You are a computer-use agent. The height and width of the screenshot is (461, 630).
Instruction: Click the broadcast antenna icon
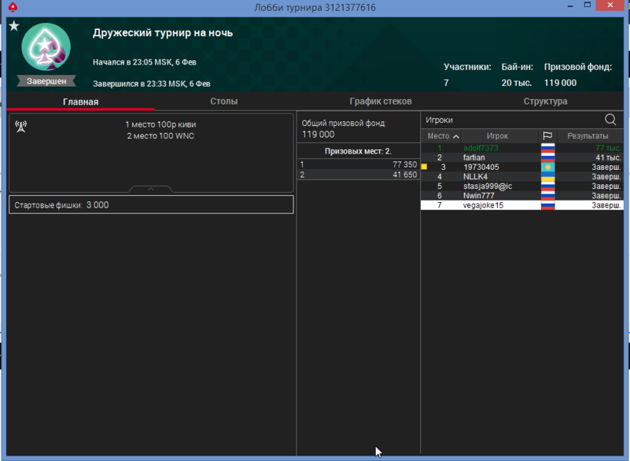(x=21, y=126)
